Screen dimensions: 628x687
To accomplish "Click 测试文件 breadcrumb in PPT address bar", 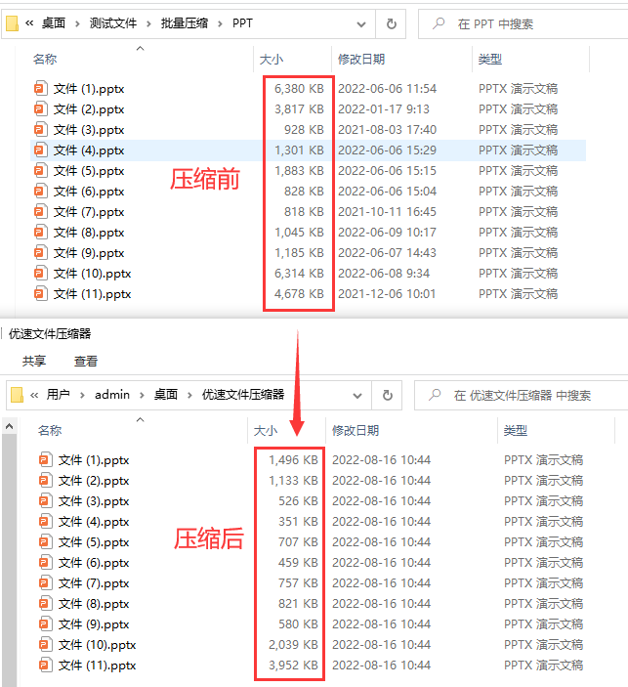I will 113,23.
